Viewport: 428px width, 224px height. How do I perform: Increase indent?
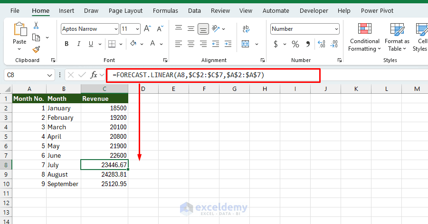click(228, 44)
